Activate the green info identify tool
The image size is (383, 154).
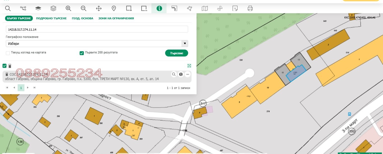point(159,8)
